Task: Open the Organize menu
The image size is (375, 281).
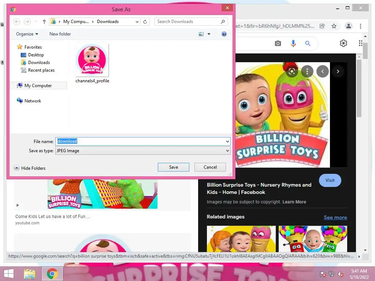Action: click(27, 34)
